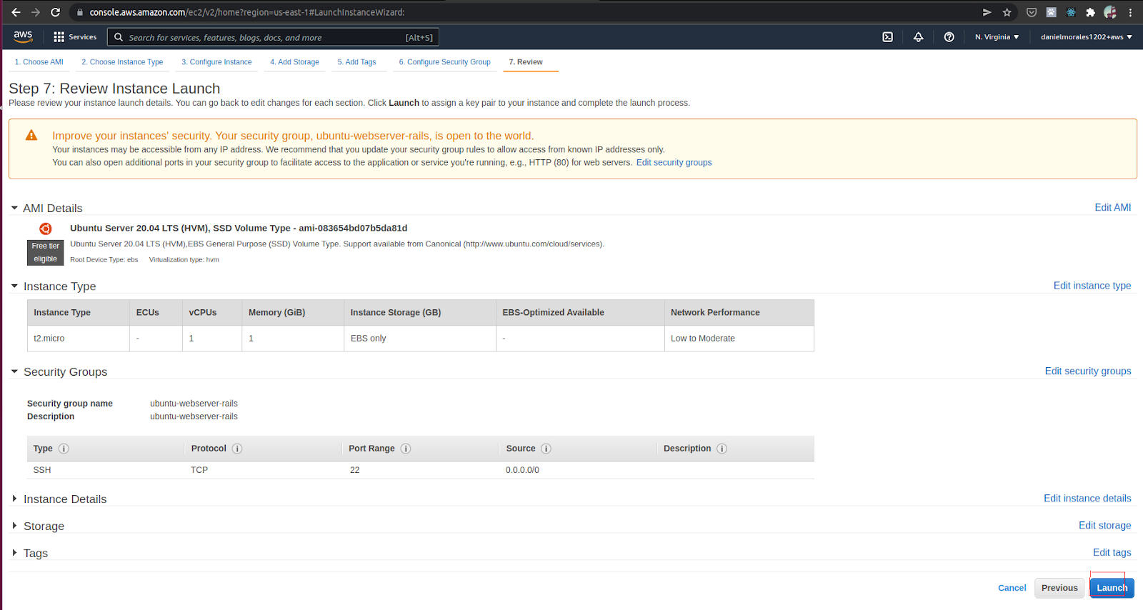Click the warning triangle in security alert

pos(31,135)
